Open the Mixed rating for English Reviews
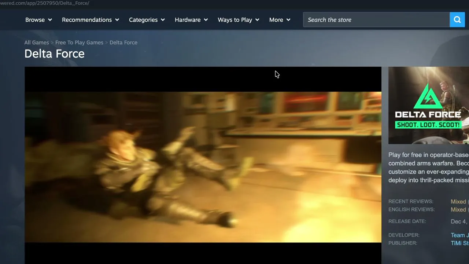469x264 pixels. point(458,210)
